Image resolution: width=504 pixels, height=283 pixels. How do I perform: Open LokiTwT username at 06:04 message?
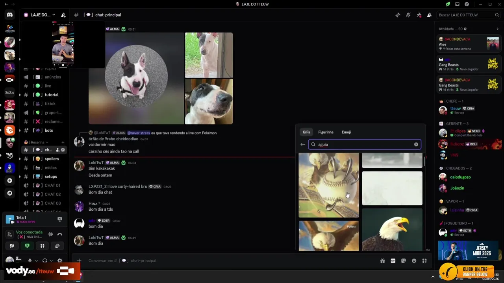[x=96, y=163]
